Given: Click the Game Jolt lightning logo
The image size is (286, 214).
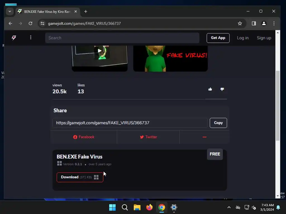Looking at the screenshot, I should (x=14, y=38).
